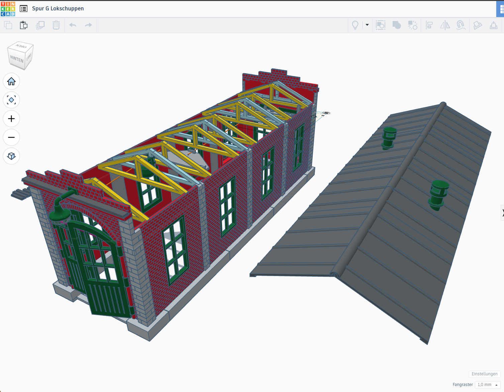Undo the last action
The width and height of the screenshot is (504, 392).
click(73, 25)
